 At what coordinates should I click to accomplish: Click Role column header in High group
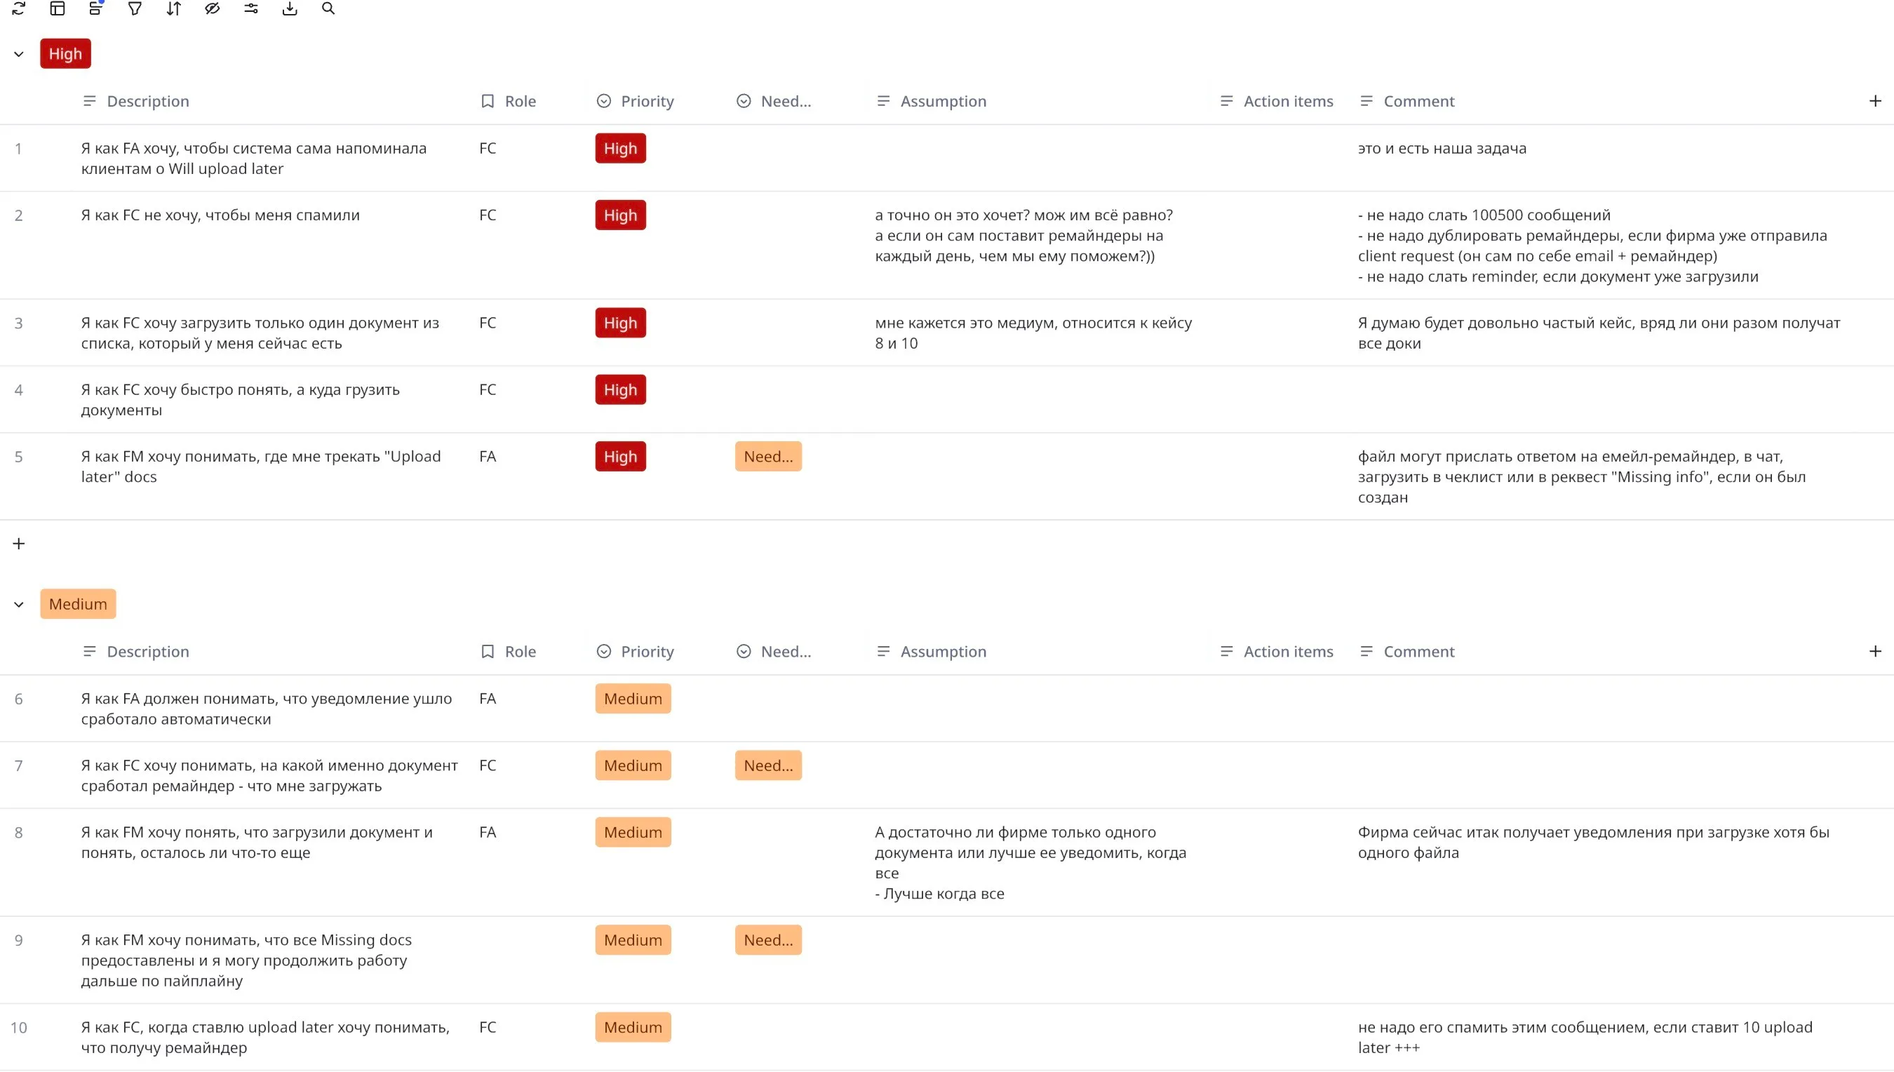[508, 101]
